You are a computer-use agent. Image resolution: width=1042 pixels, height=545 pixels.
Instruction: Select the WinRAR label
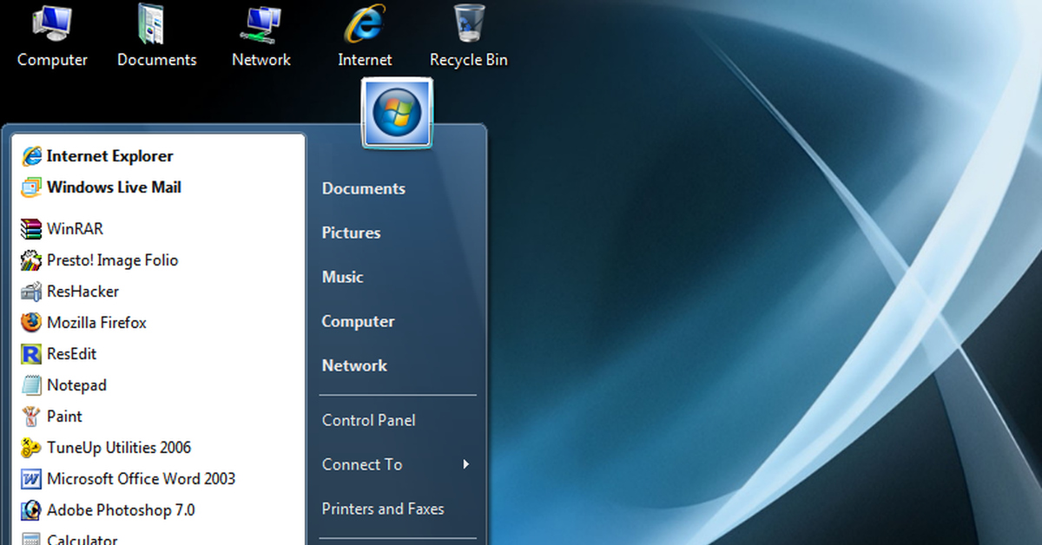[x=75, y=229]
